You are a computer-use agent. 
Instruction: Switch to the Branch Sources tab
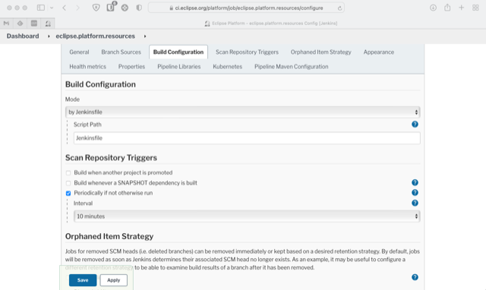(x=121, y=52)
